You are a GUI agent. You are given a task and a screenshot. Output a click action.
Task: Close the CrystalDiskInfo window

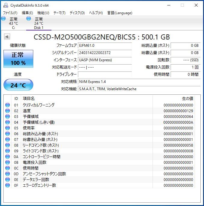click(x=196, y=5)
